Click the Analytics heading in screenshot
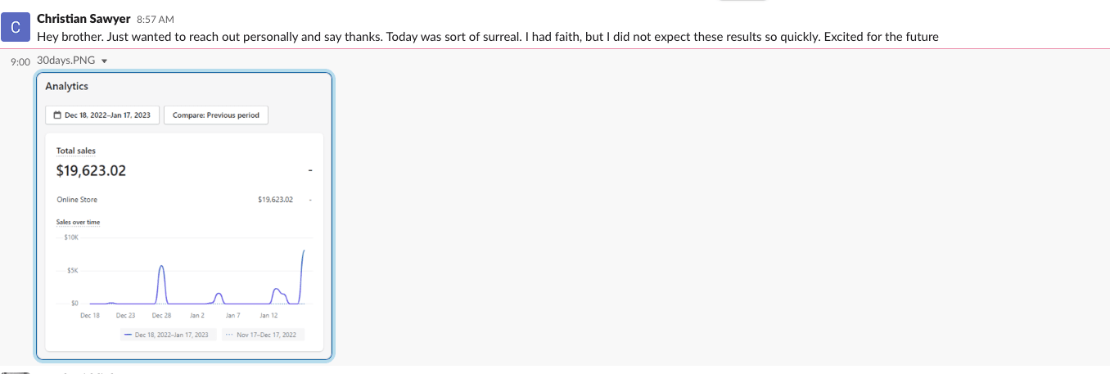 pyautogui.click(x=67, y=86)
